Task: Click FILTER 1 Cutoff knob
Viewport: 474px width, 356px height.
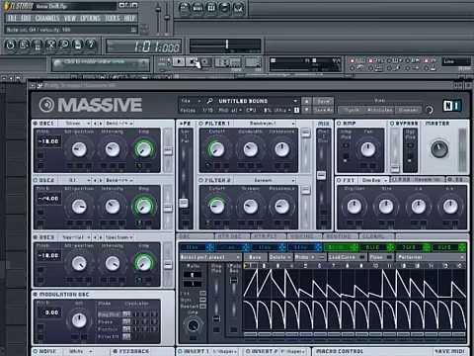Action: pyautogui.click(x=216, y=149)
